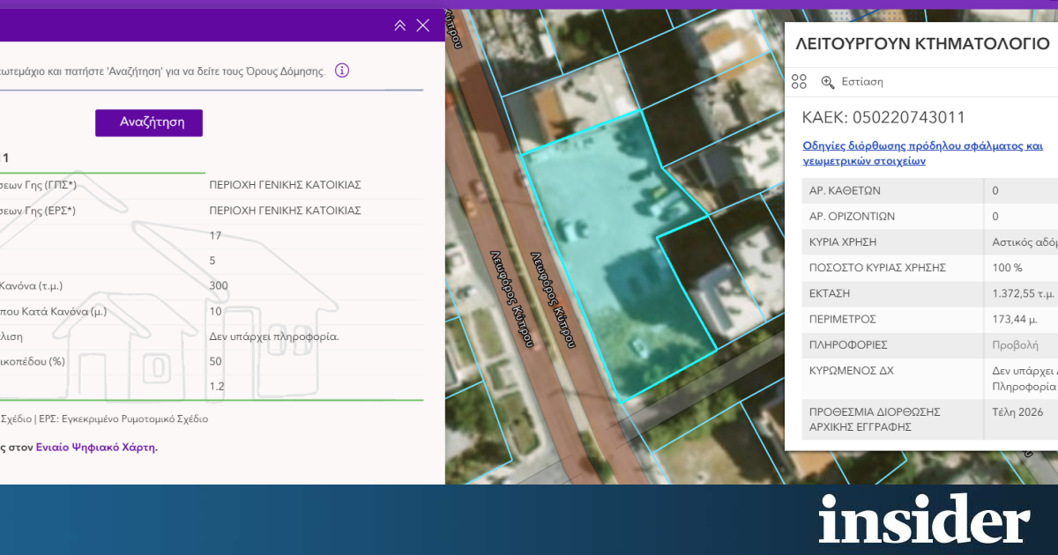The width and height of the screenshot is (1058, 555).
Task: Click the ΛΕΙΤΟΥΡΓΟΥΝ ΚΤΗΜΑΤΟΛΟΓΙΟ popup title
Action: click(921, 44)
